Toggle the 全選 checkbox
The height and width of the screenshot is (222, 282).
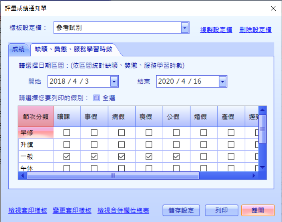point(96,98)
